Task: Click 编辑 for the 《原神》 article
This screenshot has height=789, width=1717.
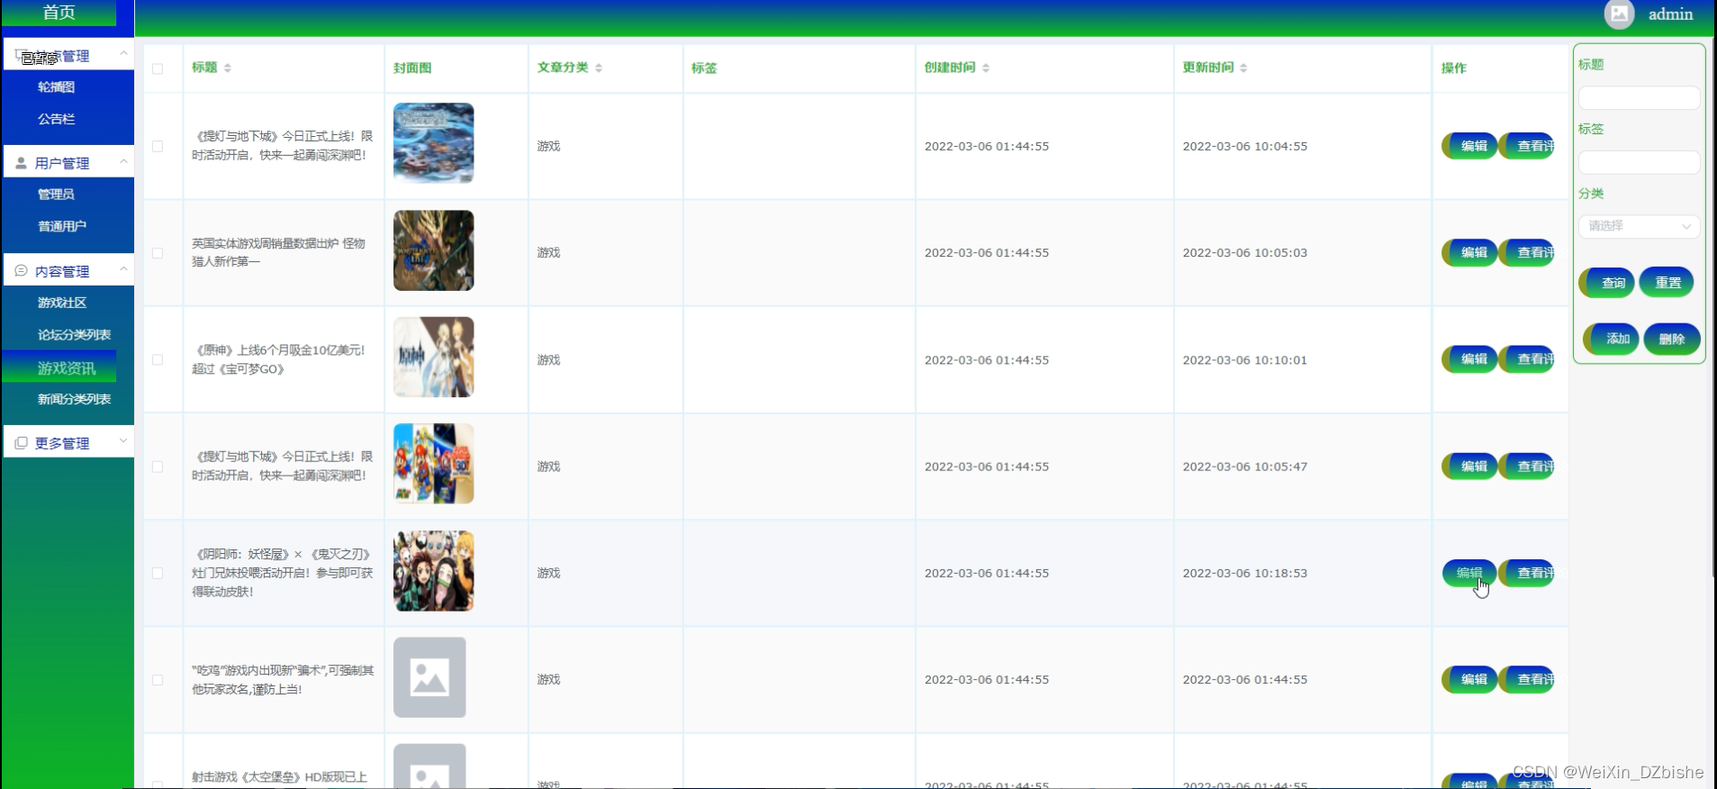Action: coord(1469,359)
